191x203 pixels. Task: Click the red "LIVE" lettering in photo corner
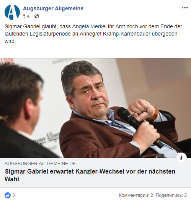pyautogui.click(x=7, y=62)
